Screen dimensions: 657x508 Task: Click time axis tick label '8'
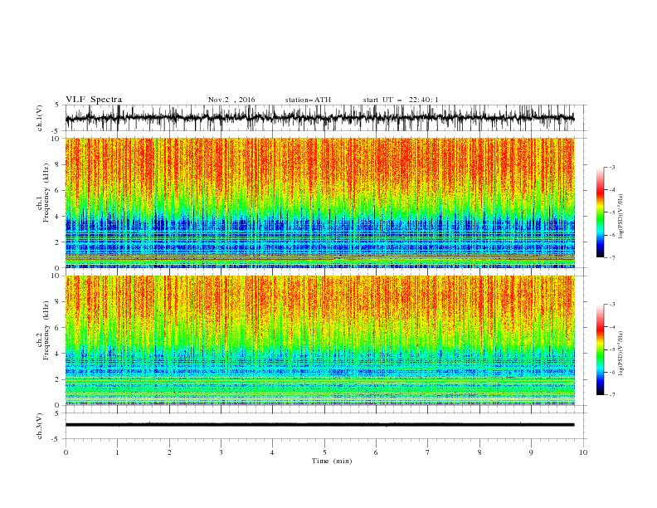(x=479, y=452)
